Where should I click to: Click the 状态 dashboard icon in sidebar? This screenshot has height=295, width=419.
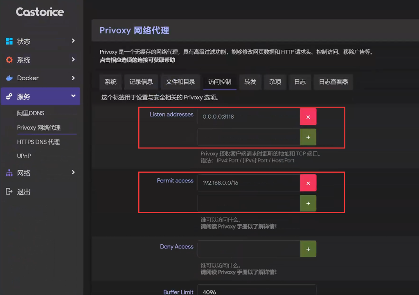[9, 41]
